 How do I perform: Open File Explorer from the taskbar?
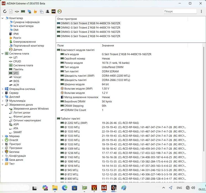tap(55, 188)
